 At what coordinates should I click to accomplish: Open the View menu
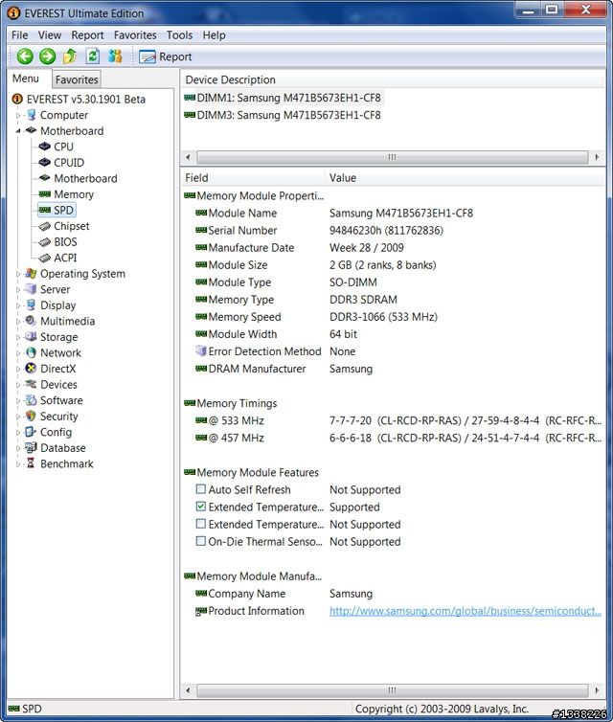pos(49,35)
